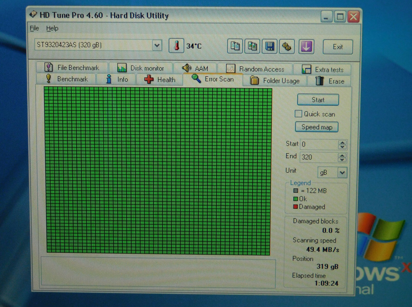Click the gray 122 MB legend swatch

click(x=296, y=191)
